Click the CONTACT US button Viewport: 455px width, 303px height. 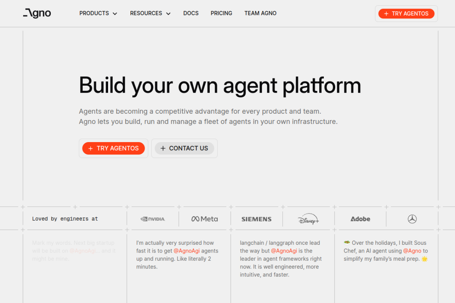pos(184,148)
